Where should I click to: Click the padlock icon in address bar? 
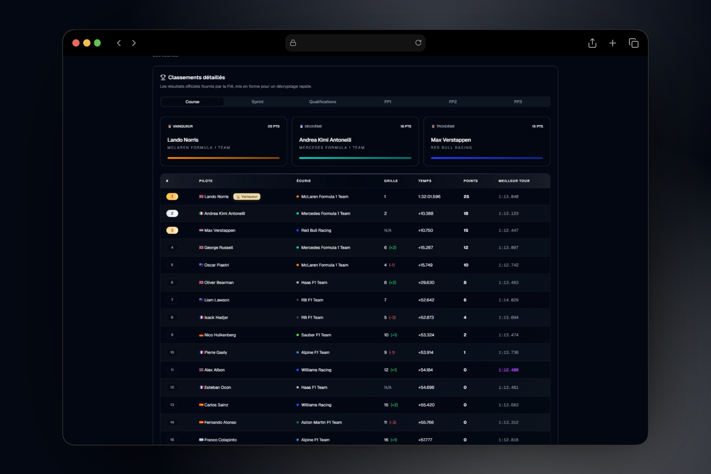tap(293, 43)
